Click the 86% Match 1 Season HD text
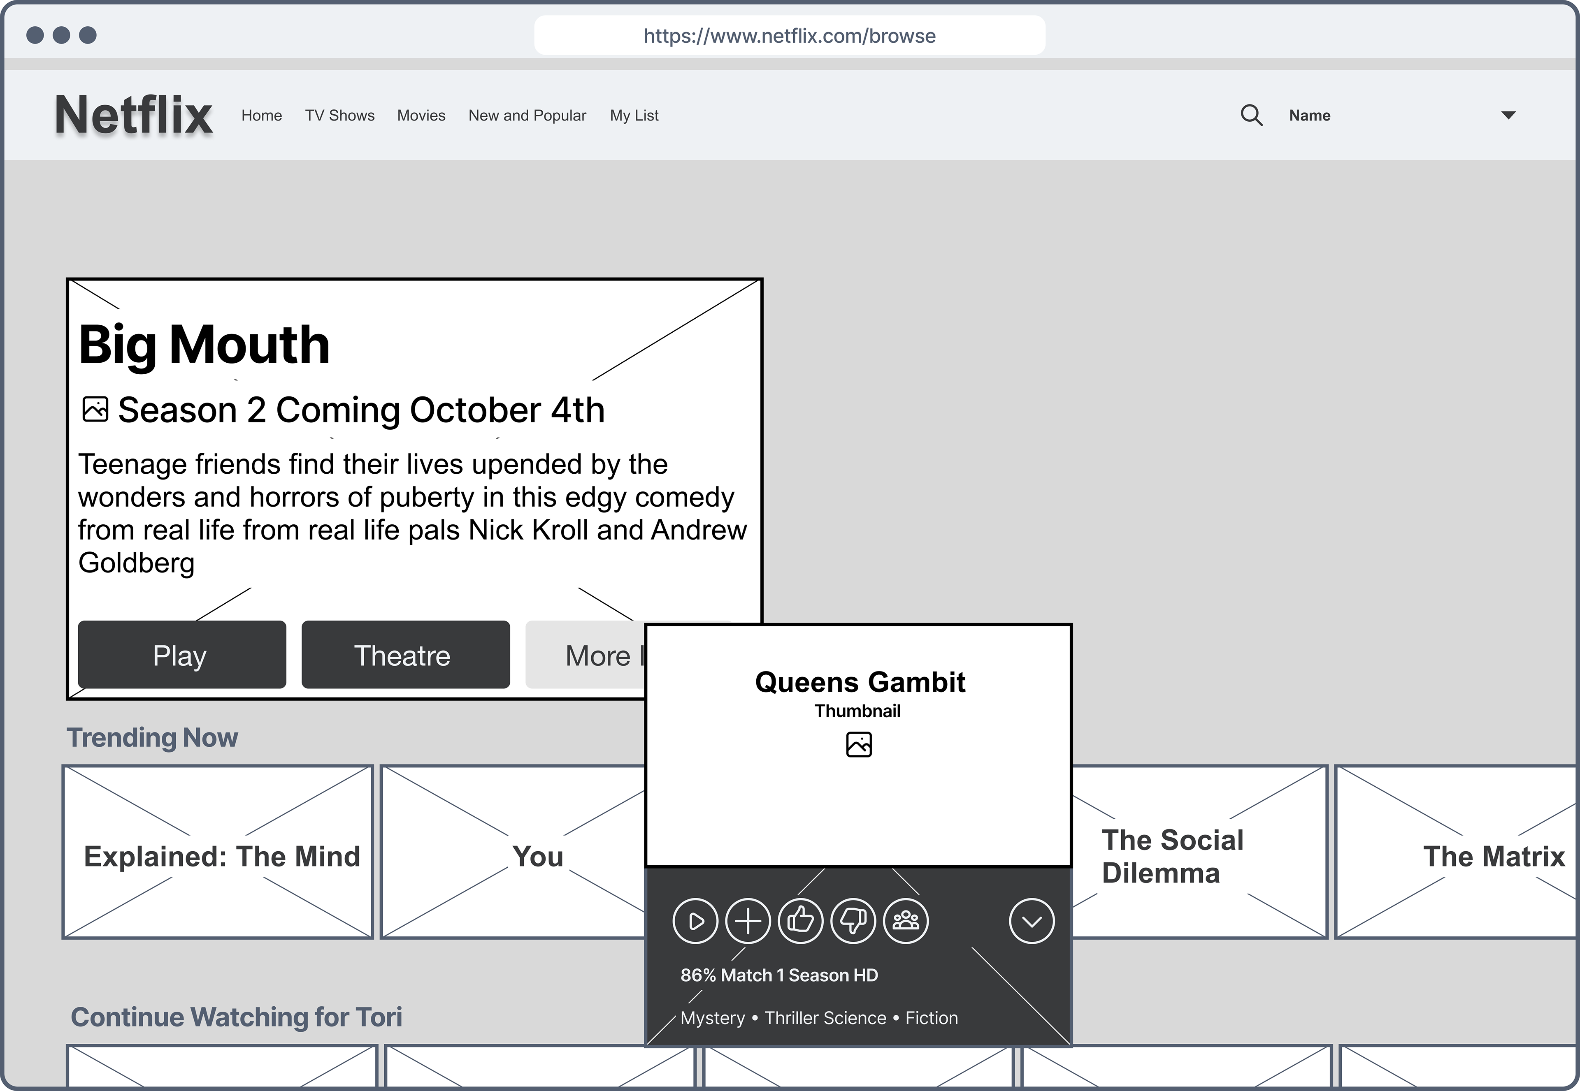The width and height of the screenshot is (1580, 1091). coord(779,975)
